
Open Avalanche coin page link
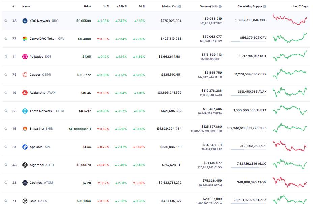click(x=42, y=93)
